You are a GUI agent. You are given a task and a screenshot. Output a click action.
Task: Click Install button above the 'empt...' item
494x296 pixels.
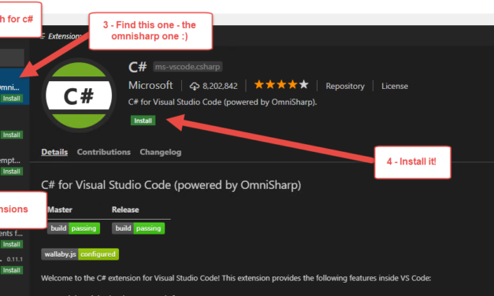pos(11,135)
